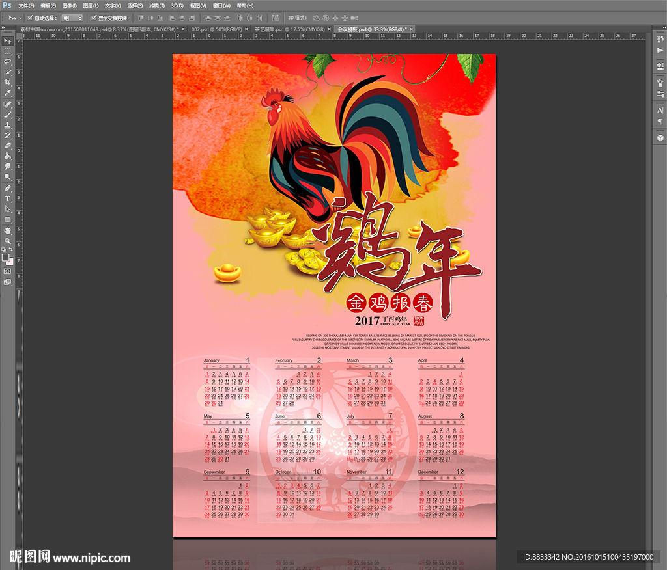Close the 会议模板.psd tab
The image size is (667, 570).
pos(412,29)
